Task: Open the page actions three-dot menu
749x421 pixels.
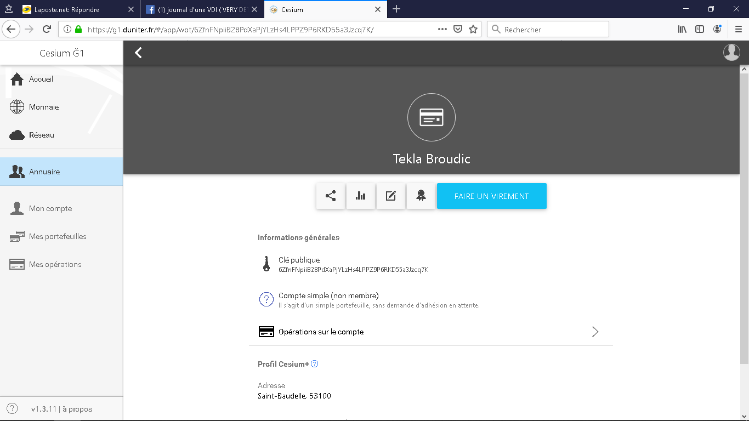Action: [442, 30]
